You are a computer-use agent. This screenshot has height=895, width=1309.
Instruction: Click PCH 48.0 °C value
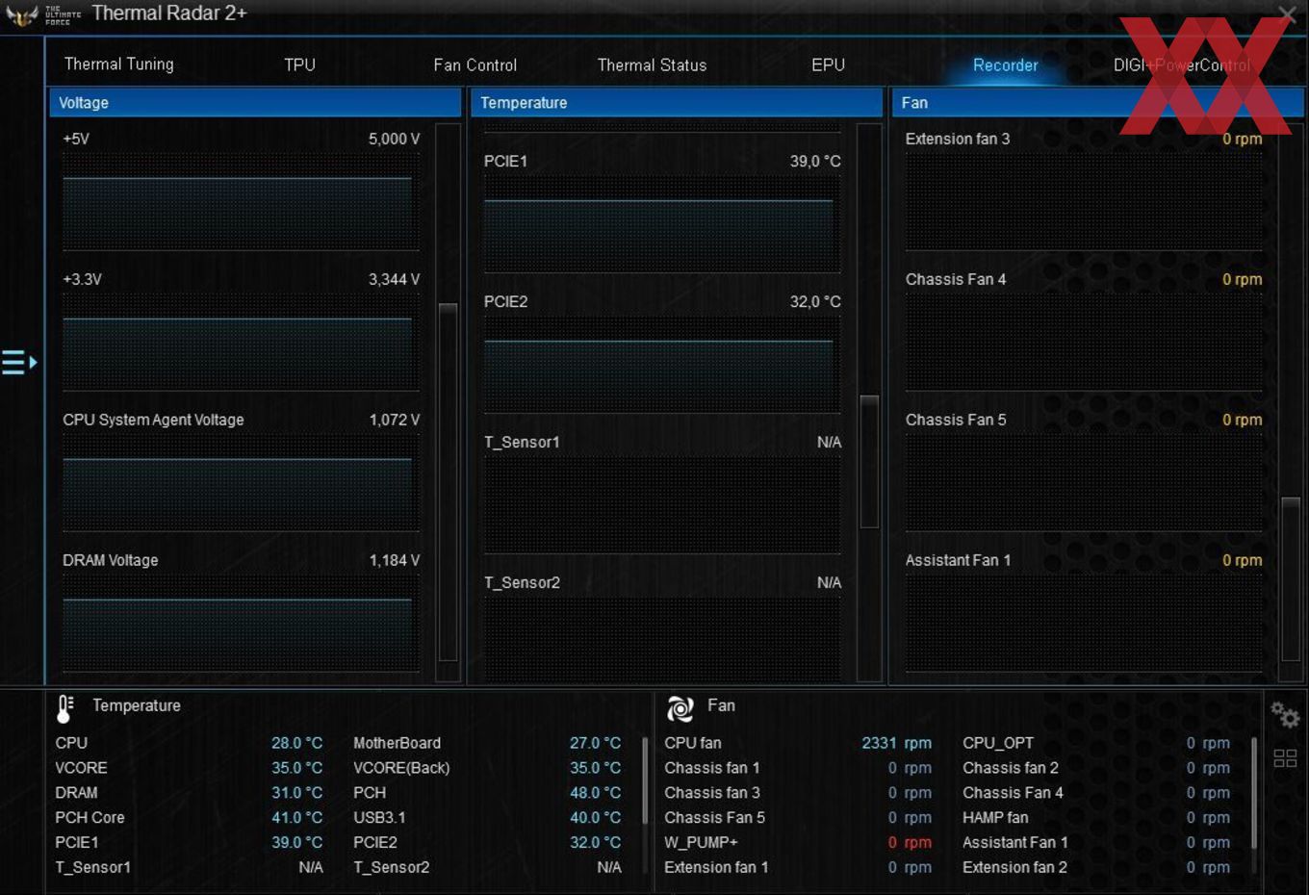[595, 793]
